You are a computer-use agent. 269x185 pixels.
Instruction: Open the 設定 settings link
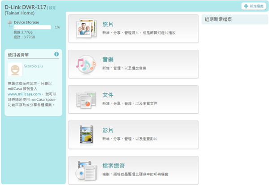pos(52,8)
